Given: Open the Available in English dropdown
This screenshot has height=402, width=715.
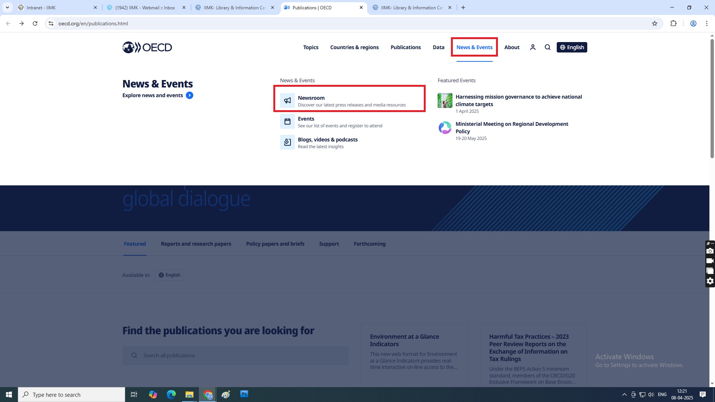Looking at the screenshot, I should tap(169, 275).
